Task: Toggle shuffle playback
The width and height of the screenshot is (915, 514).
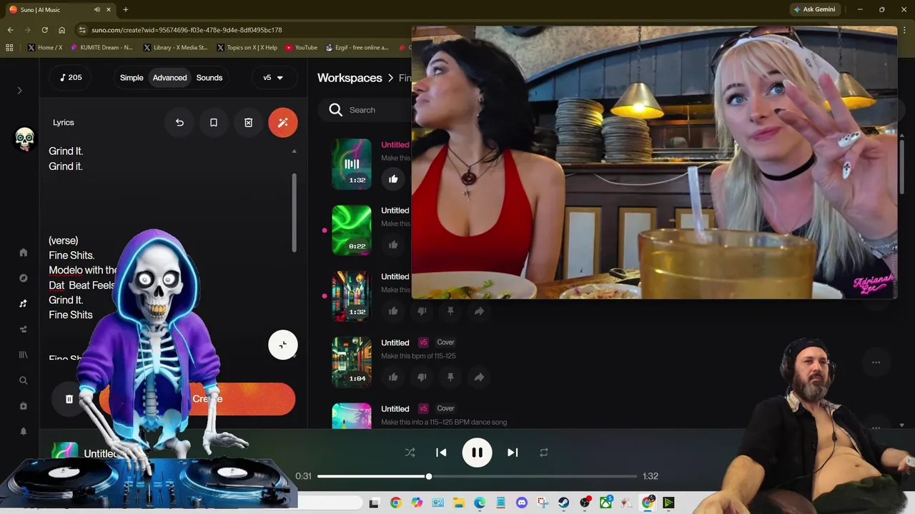Action: [410, 452]
